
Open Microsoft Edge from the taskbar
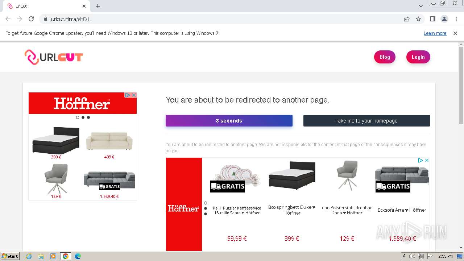[78, 256]
